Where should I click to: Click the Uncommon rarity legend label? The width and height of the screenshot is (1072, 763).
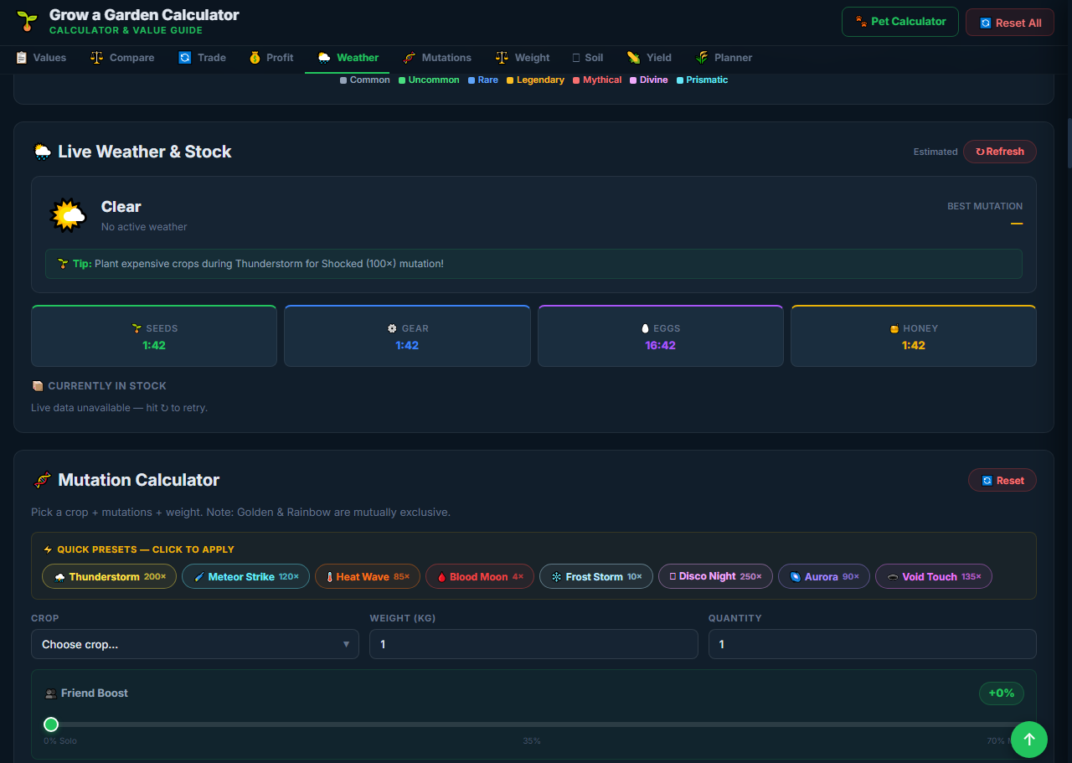tap(429, 80)
